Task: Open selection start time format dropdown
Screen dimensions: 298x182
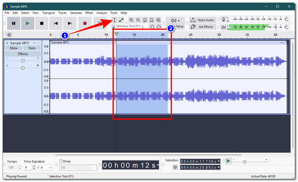Action: point(219,161)
